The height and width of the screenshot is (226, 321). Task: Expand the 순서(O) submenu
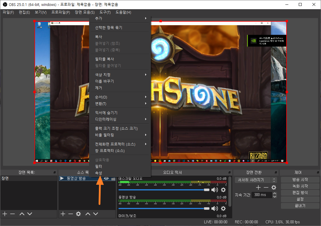[x=121, y=97]
